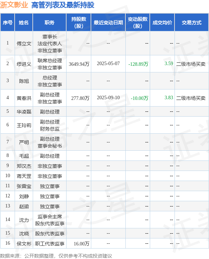Select the name 刘静
This screenshot has width=209, height=259.
point(24,196)
